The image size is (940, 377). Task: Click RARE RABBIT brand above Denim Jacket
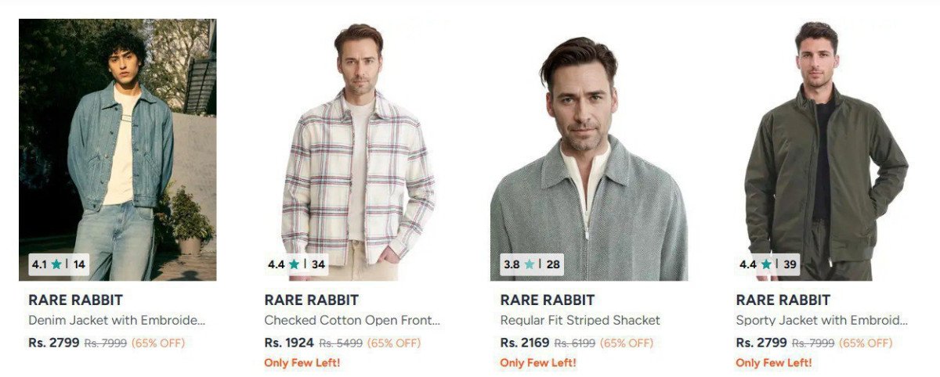(76, 300)
